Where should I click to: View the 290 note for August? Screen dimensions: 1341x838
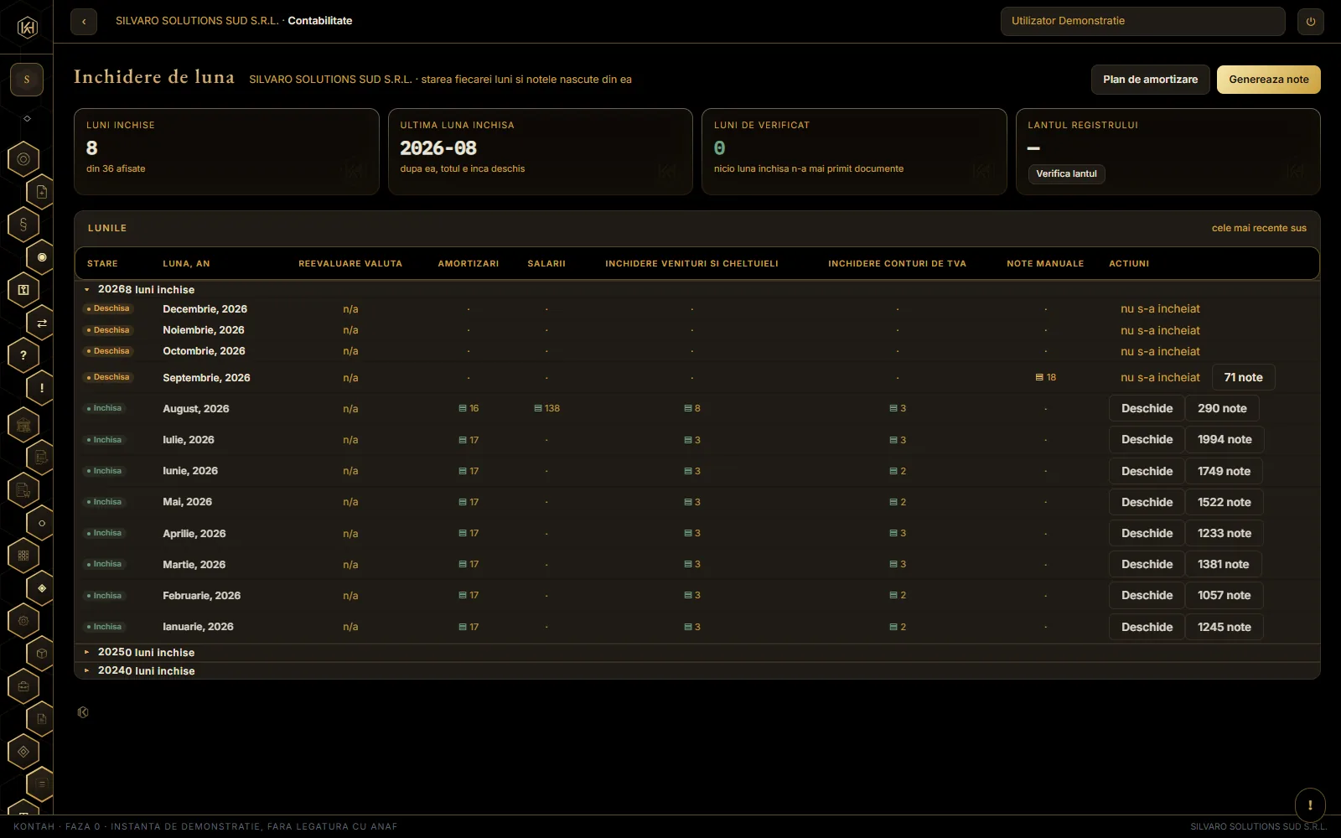(x=1222, y=408)
